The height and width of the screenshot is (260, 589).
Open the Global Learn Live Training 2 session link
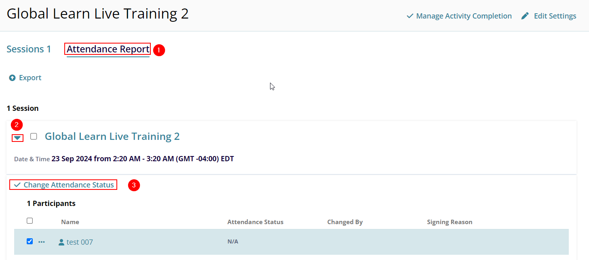click(112, 136)
